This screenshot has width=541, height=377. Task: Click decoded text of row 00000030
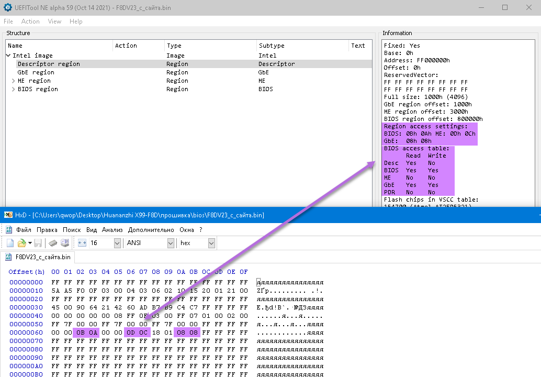290,307
